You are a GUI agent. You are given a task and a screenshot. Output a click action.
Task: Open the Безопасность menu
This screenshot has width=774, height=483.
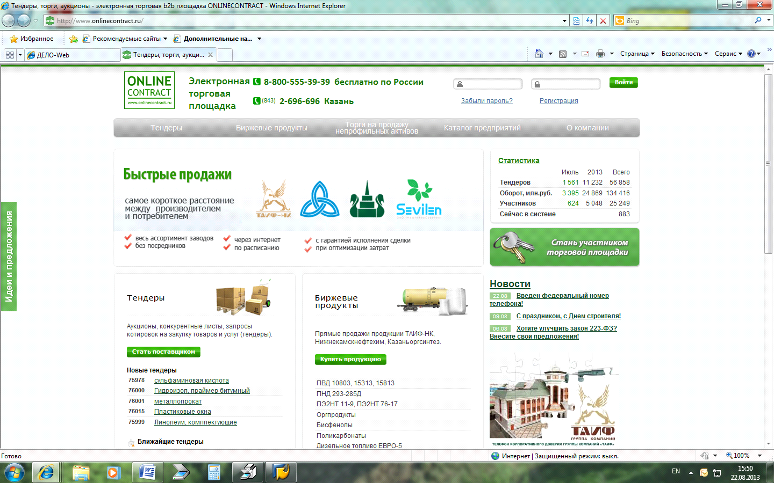pos(684,54)
